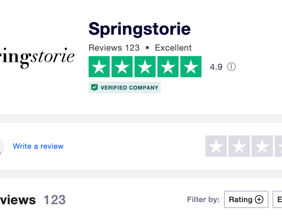
Task: Rate two stars using the second grey star
Action: point(239,146)
